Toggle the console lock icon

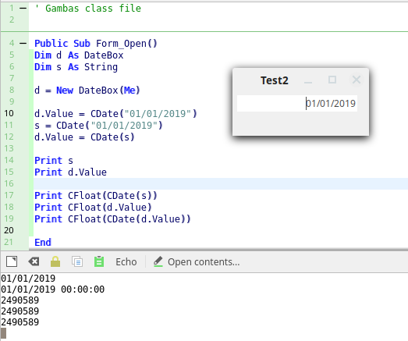click(55, 261)
